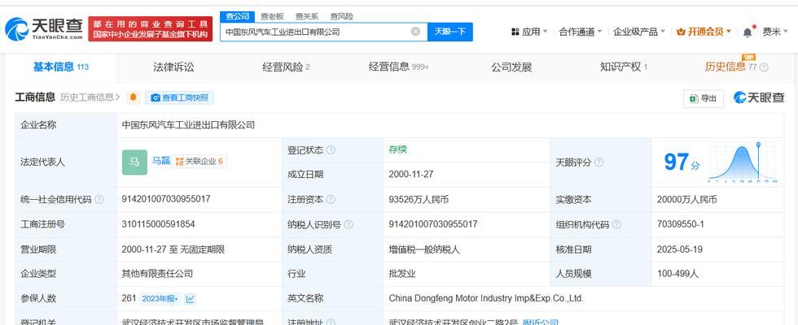798x325 pixels.
Task: Click the 天眼一下 search button
Action: (449, 32)
